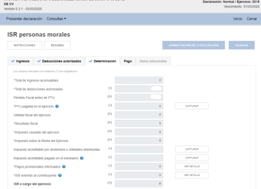Screen dimensions: 261x189
Task: Click Capturar for PTU pagada
Action: click(191, 106)
